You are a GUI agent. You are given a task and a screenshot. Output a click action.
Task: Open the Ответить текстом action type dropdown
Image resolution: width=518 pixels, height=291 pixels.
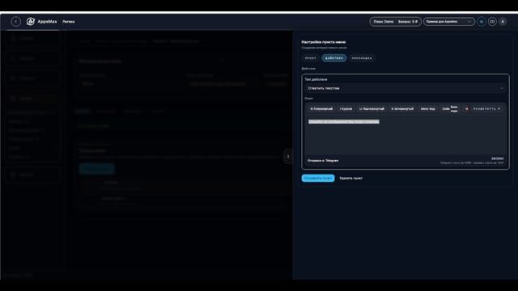tap(405, 88)
